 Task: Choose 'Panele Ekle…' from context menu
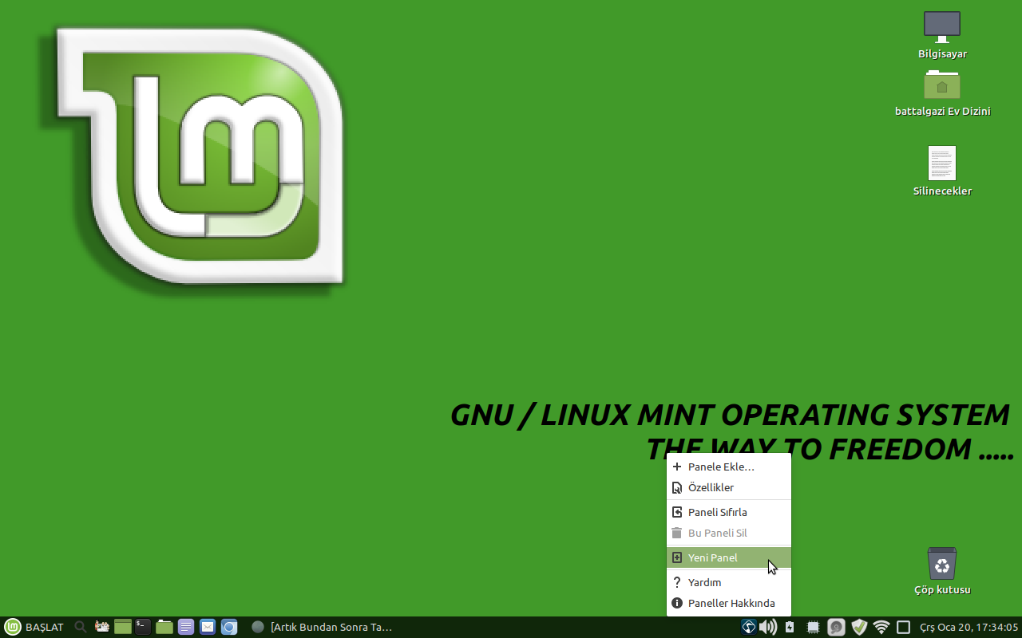click(x=729, y=467)
